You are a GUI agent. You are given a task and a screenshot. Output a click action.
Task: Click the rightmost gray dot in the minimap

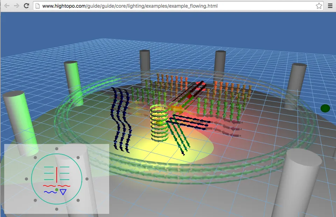87,179
